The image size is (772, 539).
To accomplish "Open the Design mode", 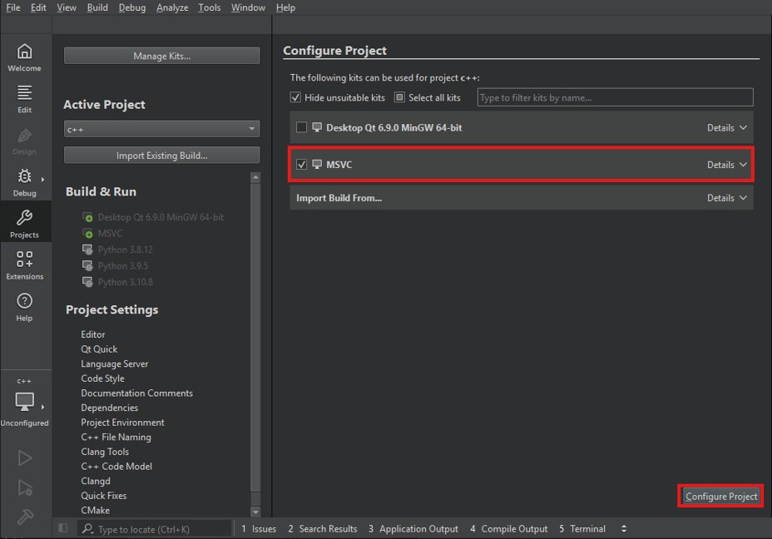I will tap(25, 141).
